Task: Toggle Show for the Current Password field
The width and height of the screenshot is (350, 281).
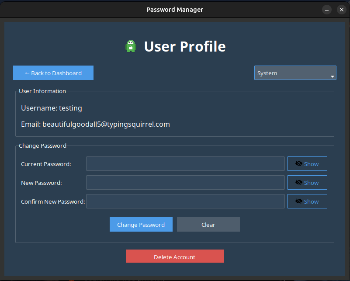Action: tap(307, 164)
